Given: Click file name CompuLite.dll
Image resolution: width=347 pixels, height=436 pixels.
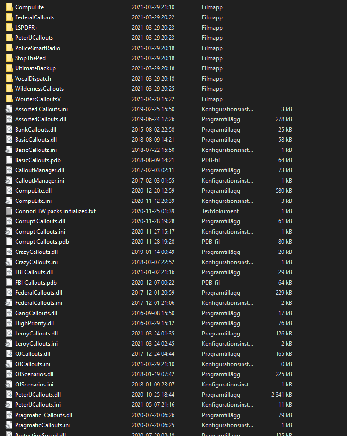Looking at the screenshot, I should 33,191.
